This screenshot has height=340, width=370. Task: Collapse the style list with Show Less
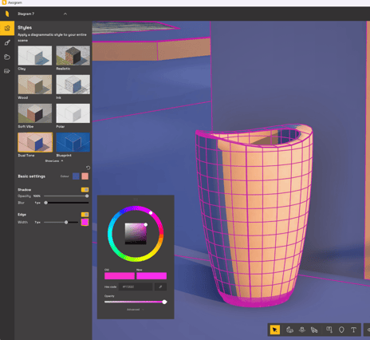coord(54,161)
